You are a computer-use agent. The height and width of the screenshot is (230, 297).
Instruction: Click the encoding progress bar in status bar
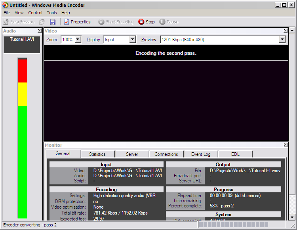pos(242,225)
